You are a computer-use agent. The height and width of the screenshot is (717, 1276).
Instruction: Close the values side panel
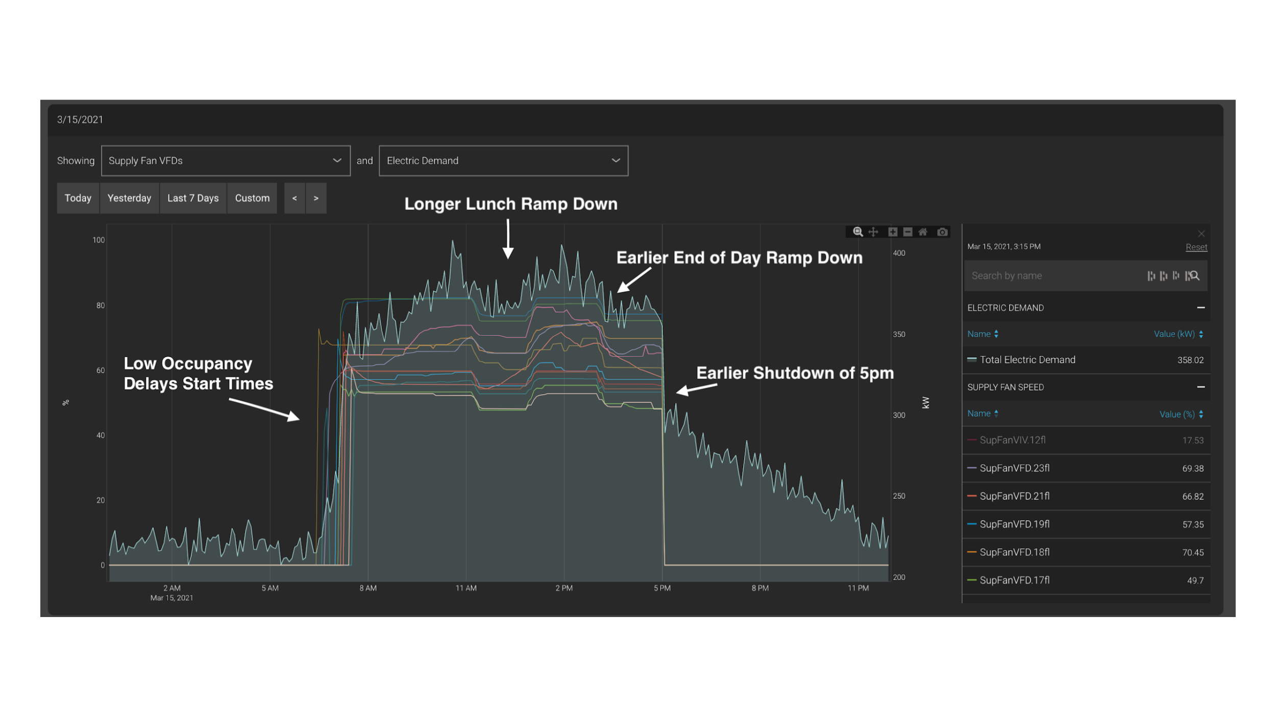(x=1201, y=234)
